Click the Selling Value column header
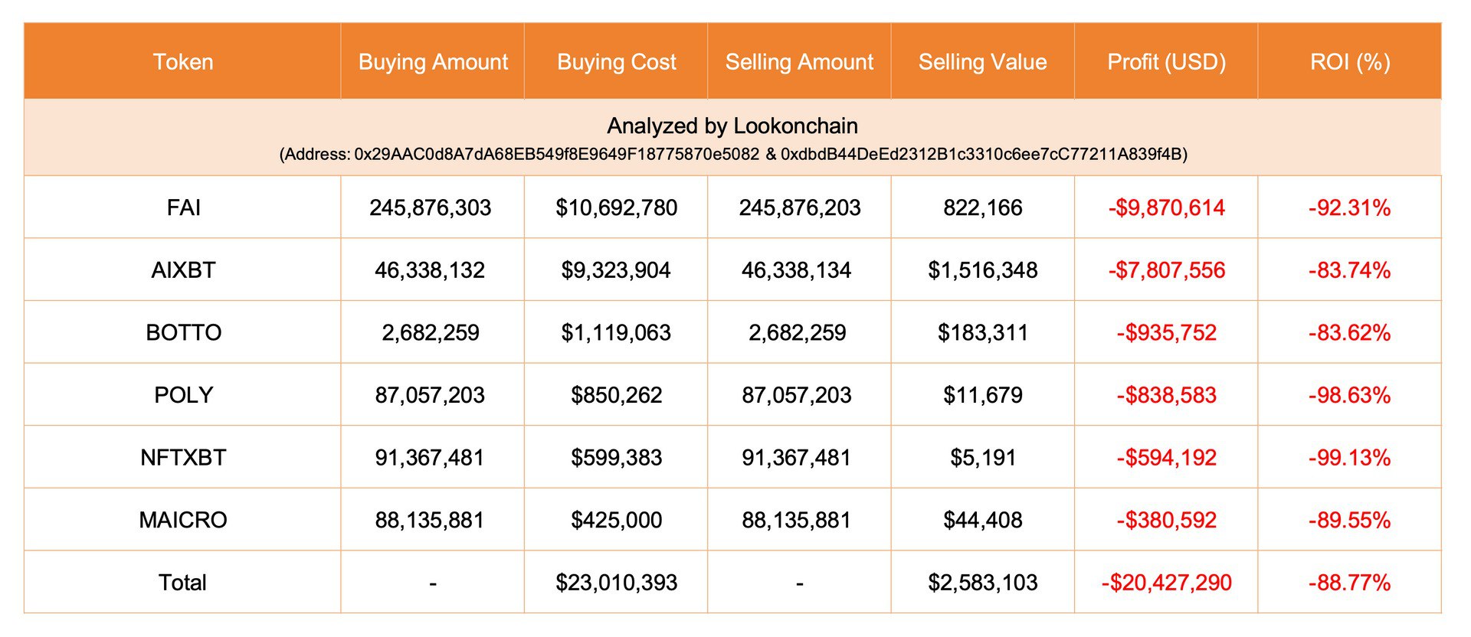 pos(982,62)
